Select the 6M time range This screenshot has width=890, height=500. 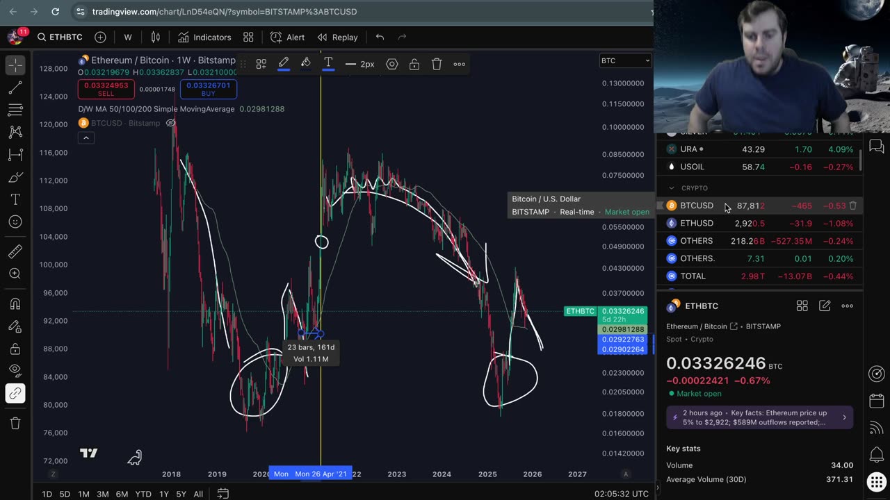[x=122, y=494]
